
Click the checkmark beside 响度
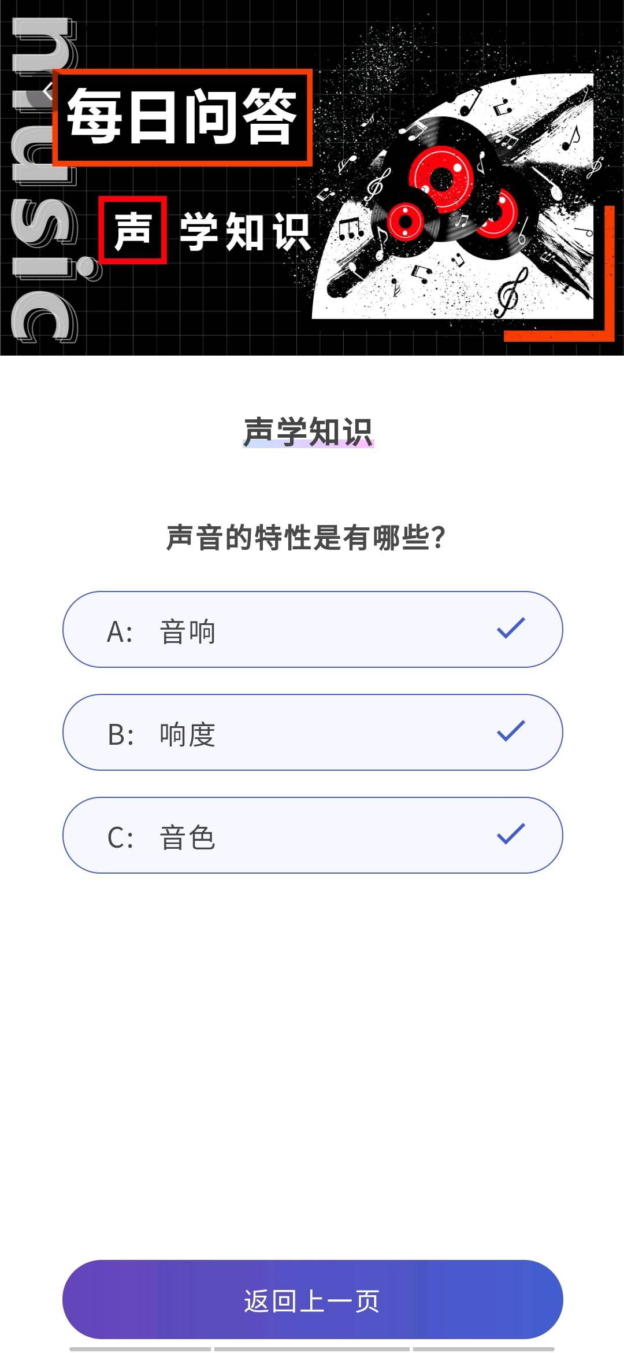(511, 731)
